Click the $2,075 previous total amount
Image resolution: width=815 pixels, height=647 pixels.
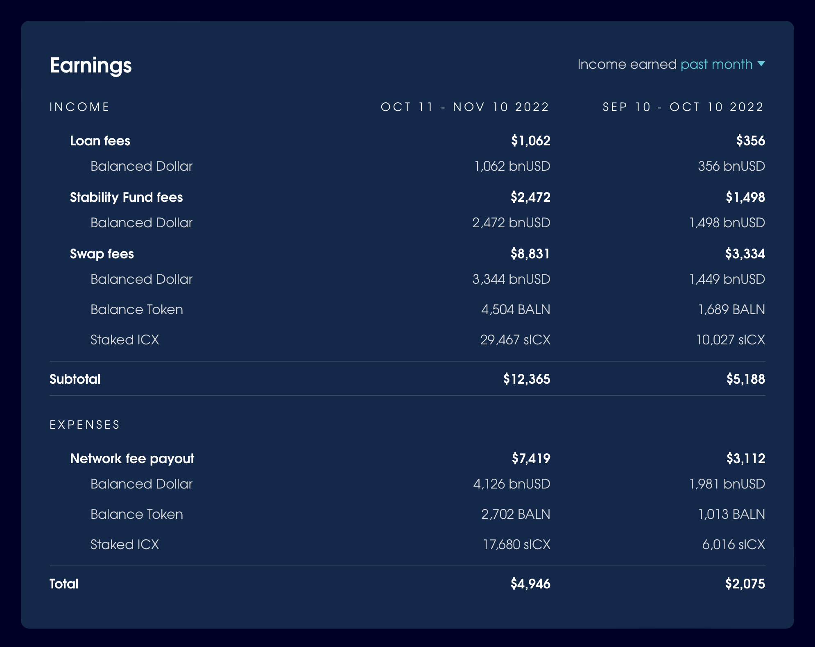tap(745, 584)
